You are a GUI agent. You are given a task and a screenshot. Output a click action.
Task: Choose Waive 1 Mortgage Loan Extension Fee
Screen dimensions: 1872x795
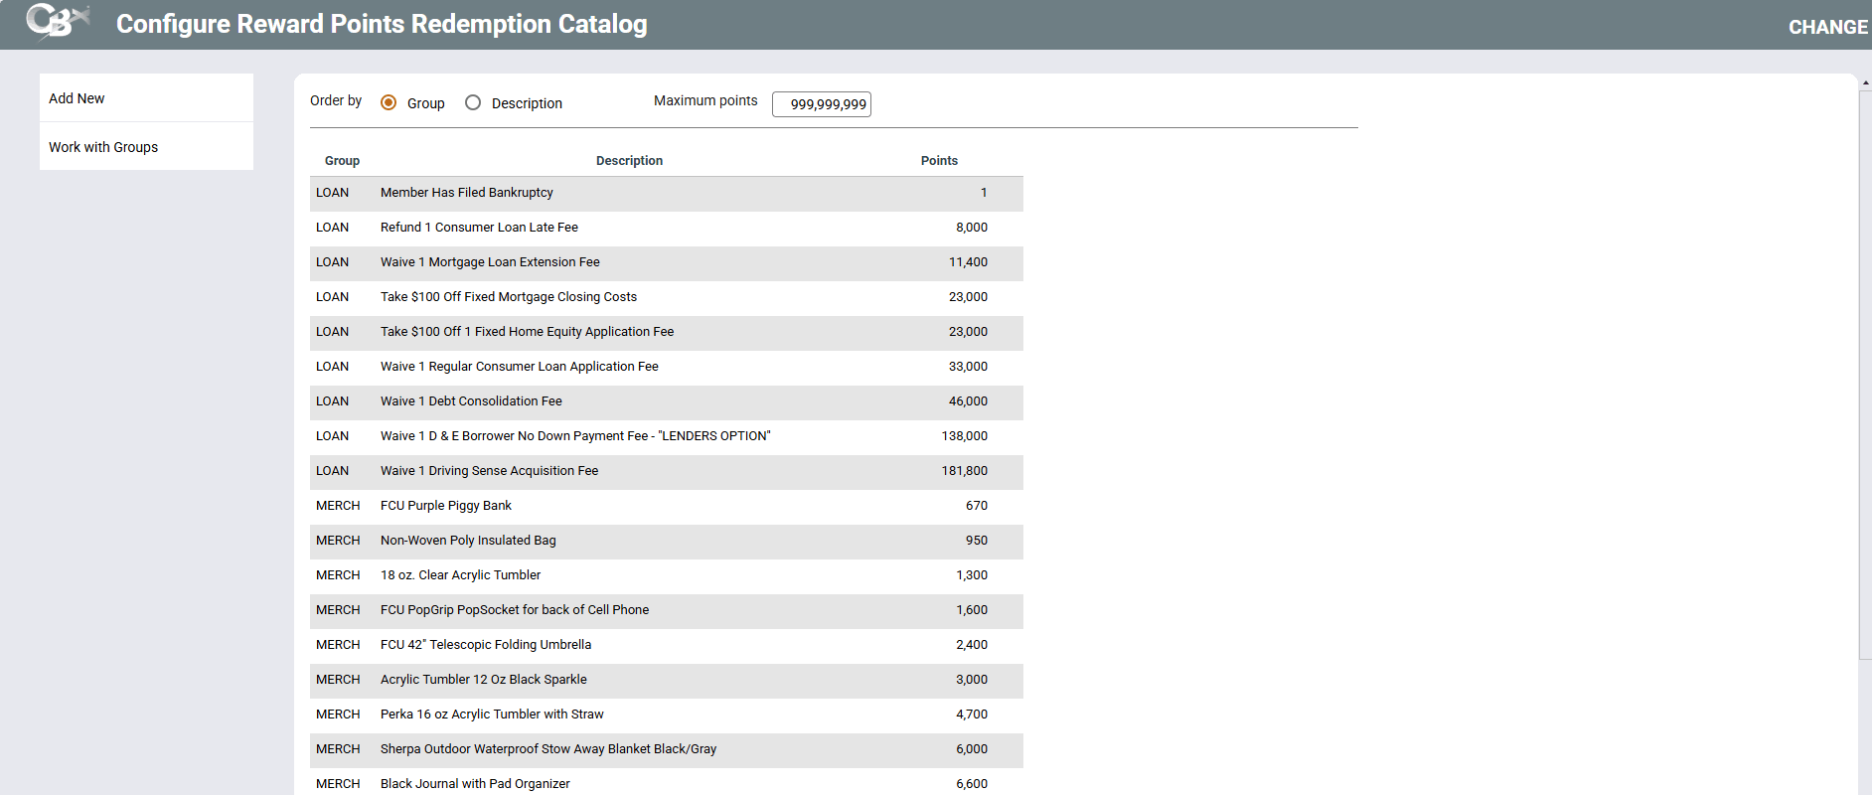pyautogui.click(x=490, y=262)
